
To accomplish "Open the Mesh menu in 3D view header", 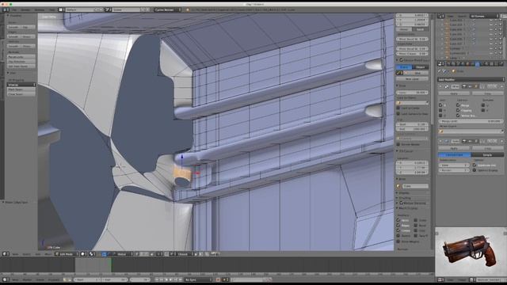I will coord(48,254).
